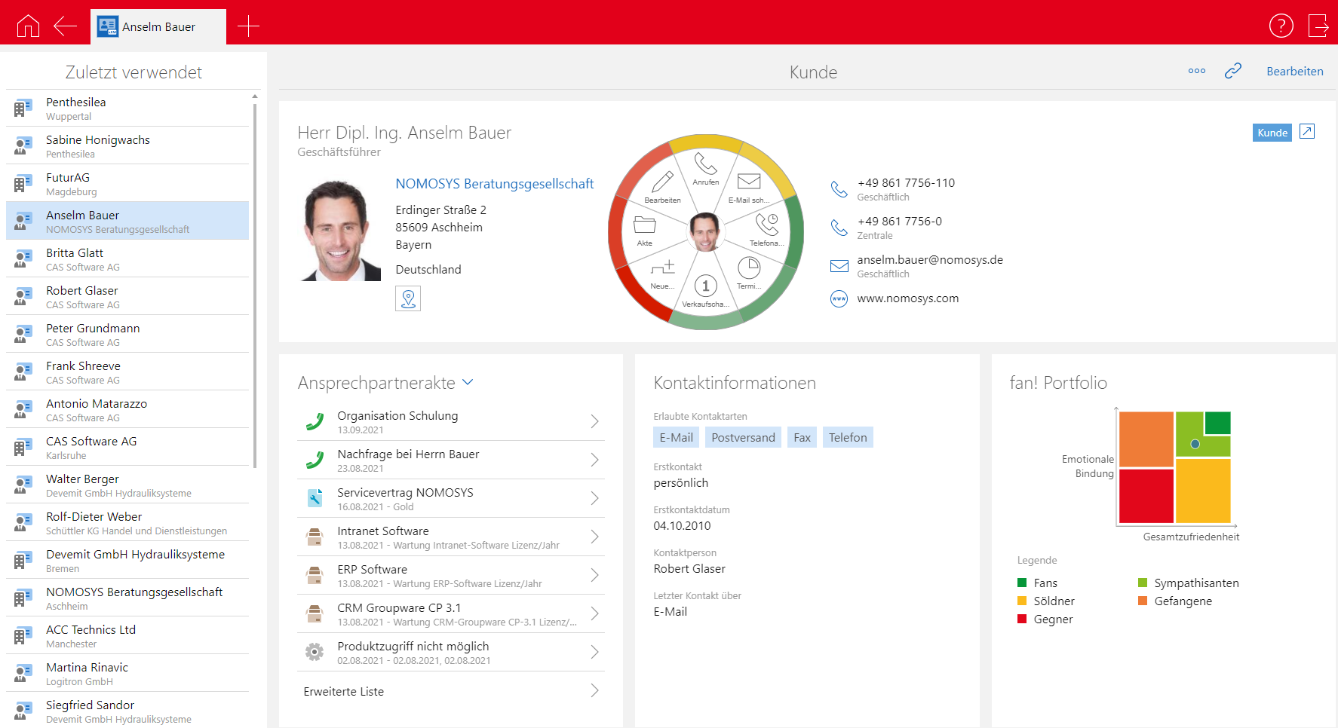Viewport: 1338px width, 728px height.
Task: Open Organisation Schulung entry chevron
Action: (594, 421)
